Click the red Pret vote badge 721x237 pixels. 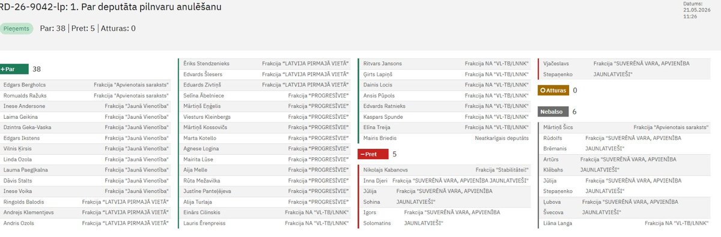click(x=373, y=154)
